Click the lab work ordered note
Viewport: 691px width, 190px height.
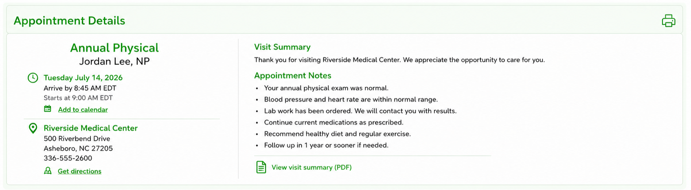(x=360, y=111)
